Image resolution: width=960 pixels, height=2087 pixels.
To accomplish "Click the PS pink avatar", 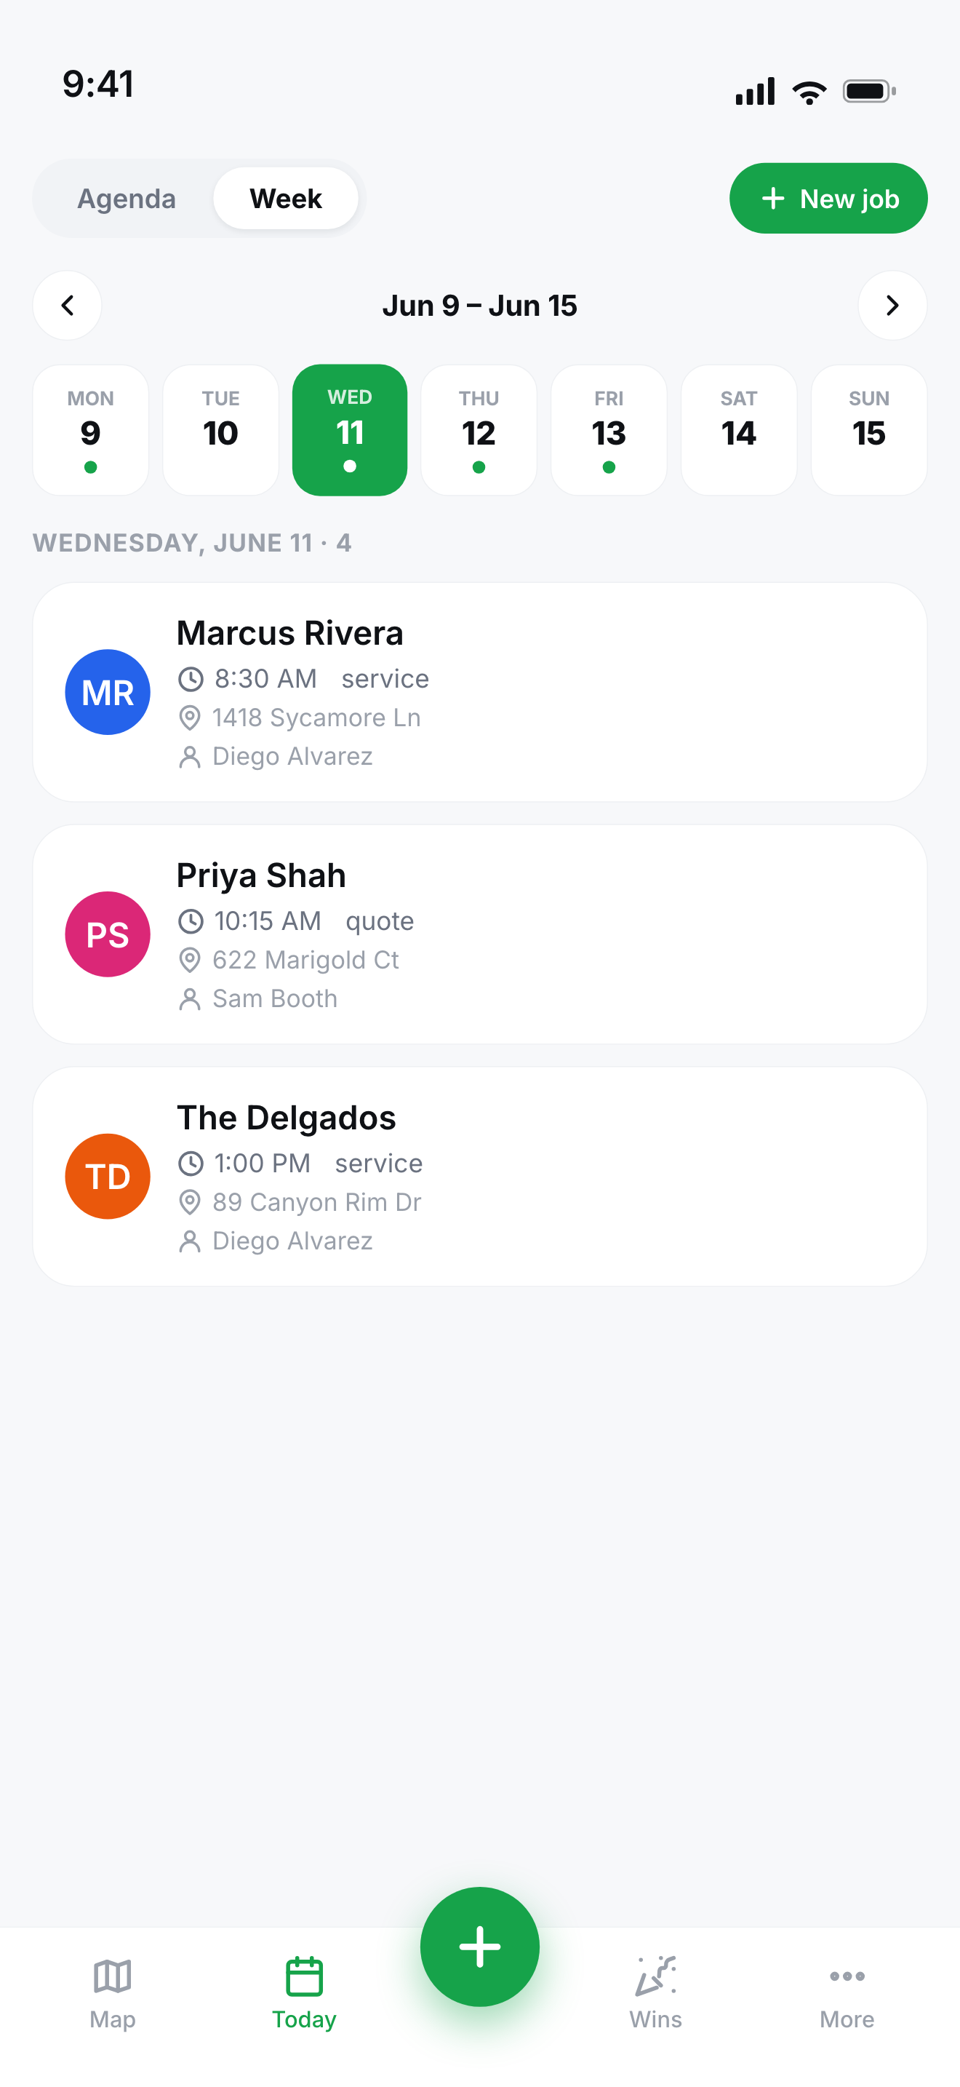I will [108, 934].
